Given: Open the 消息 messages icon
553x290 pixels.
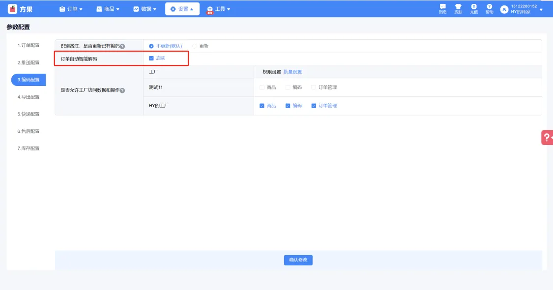Looking at the screenshot, I should 442,7.
